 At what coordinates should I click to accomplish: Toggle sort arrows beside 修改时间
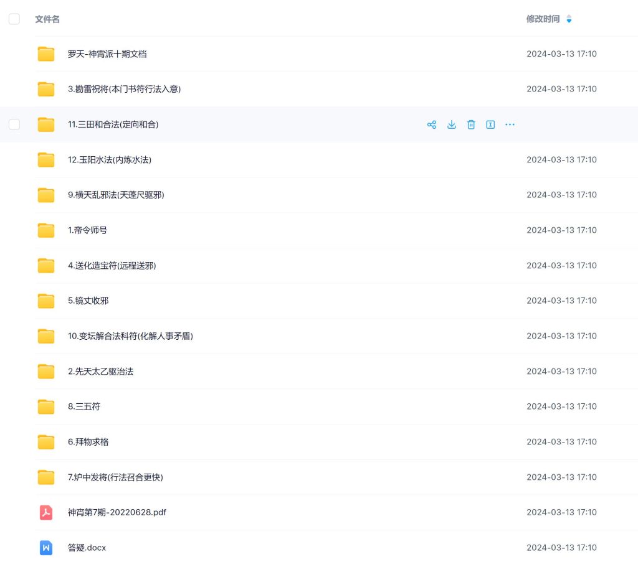click(569, 19)
